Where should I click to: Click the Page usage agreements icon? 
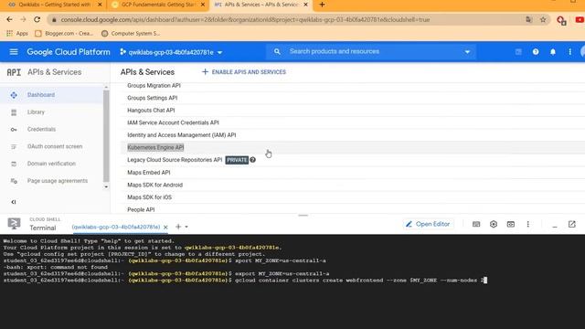[x=14, y=181]
